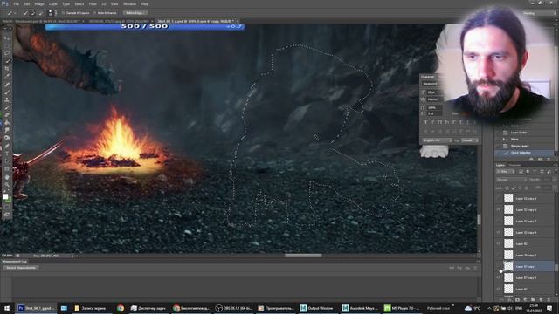The height and width of the screenshot is (314, 559).
Task: Choose New selection mode in options bar
Action: [x=25, y=13]
